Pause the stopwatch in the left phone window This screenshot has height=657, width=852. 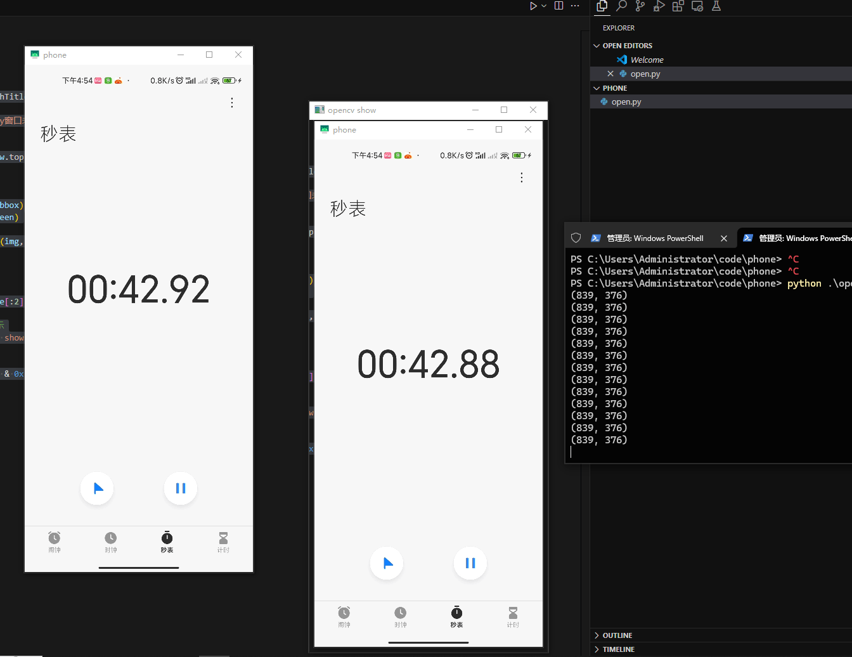point(181,488)
